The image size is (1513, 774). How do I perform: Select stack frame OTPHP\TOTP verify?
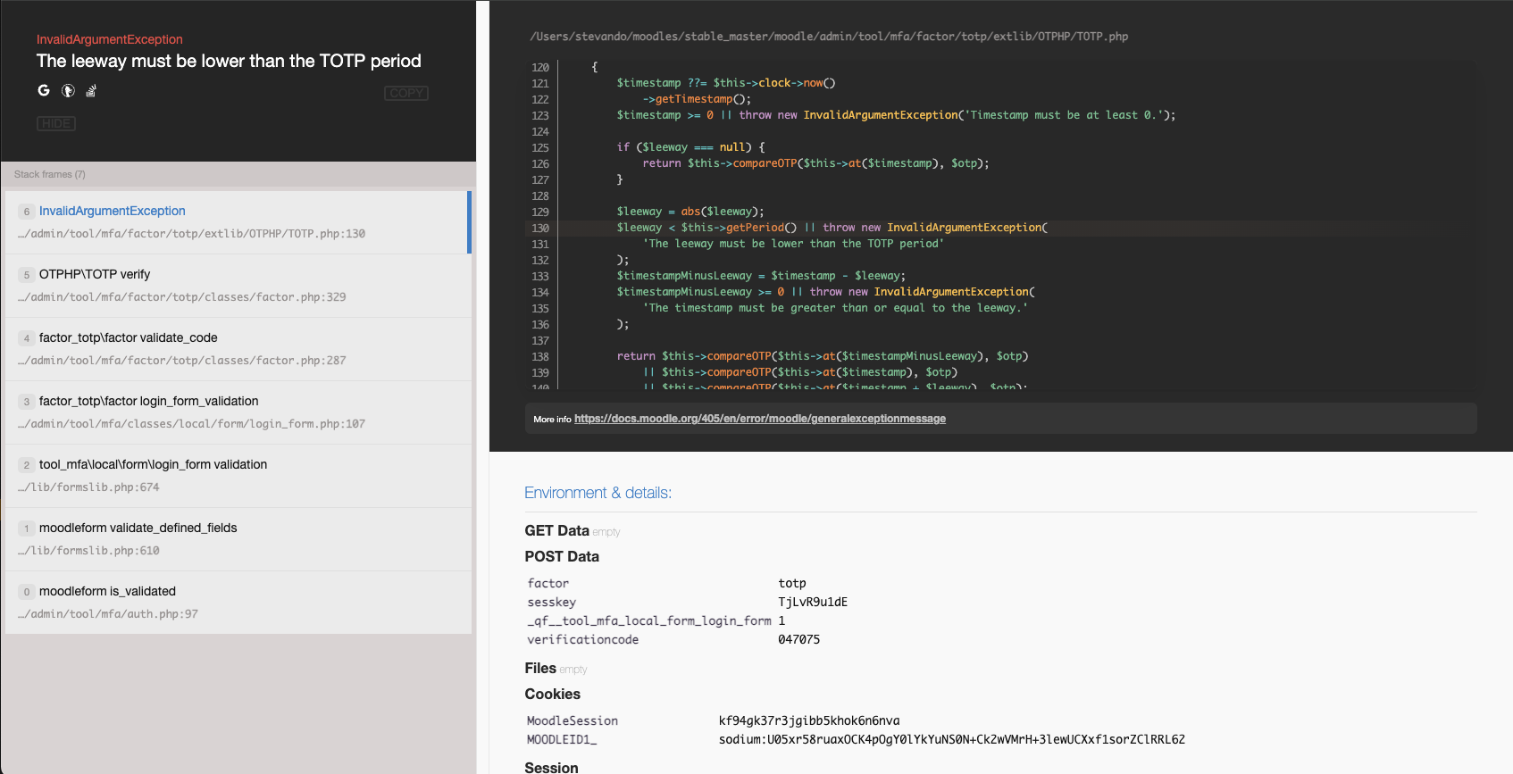coord(238,285)
